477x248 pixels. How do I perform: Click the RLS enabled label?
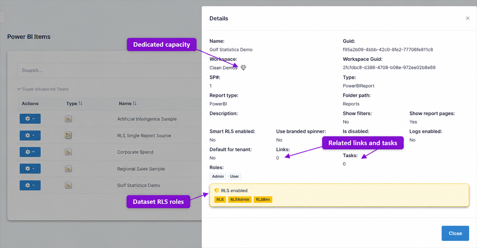[x=234, y=190]
